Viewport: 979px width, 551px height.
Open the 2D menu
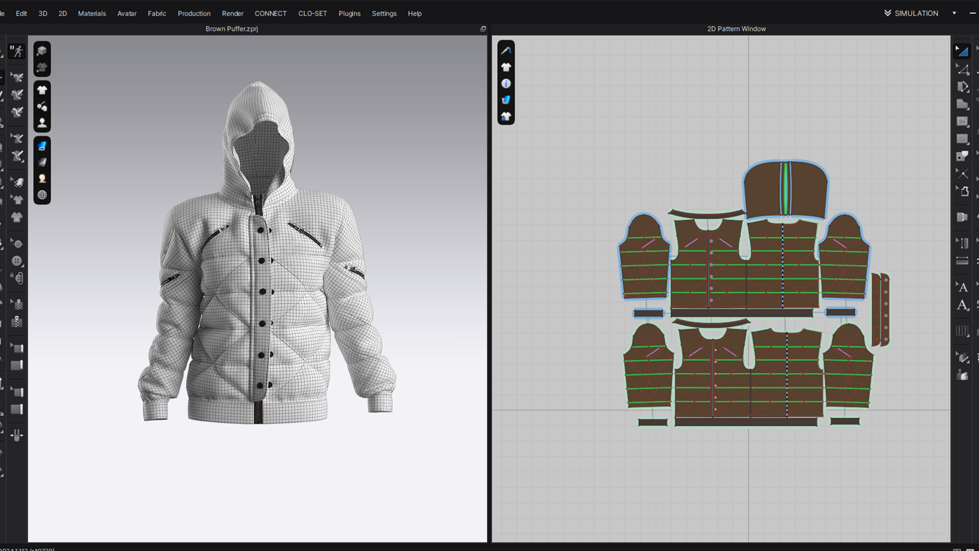coord(63,13)
